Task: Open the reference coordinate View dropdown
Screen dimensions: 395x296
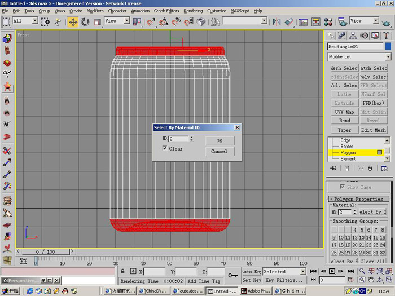Action: click(x=127, y=21)
